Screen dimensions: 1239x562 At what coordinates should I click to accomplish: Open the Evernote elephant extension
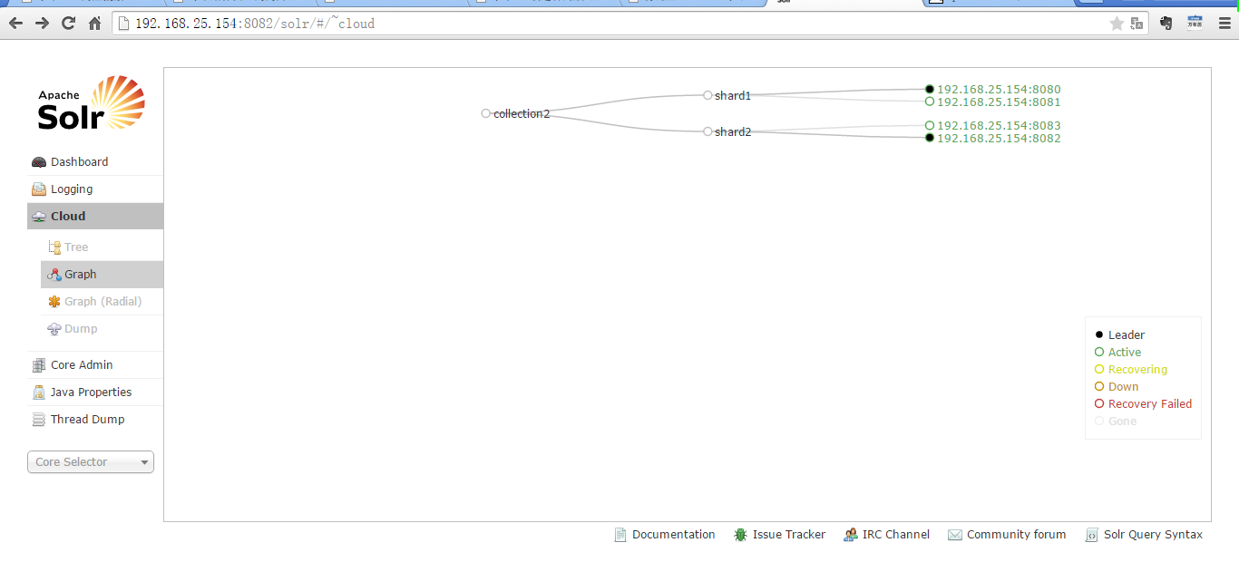pos(1166,24)
